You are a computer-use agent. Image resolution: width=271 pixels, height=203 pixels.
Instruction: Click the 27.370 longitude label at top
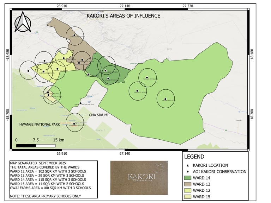[x=188, y=6]
